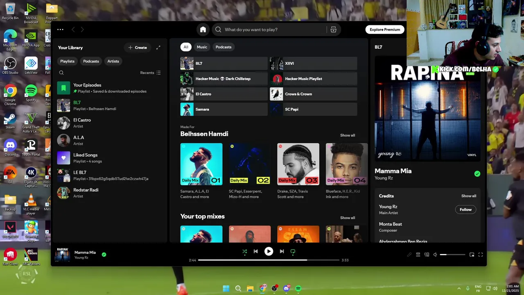
Task: Show all Your top mixes
Action: [x=348, y=218]
